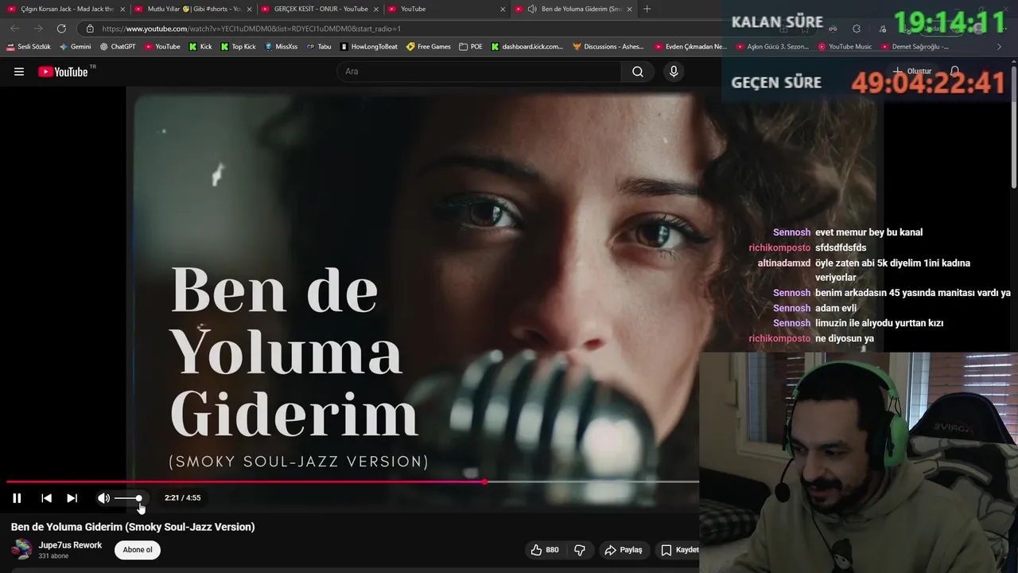Image resolution: width=1018 pixels, height=573 pixels.
Task: Open the HowLongToBeat bookmark
Action: 369,47
